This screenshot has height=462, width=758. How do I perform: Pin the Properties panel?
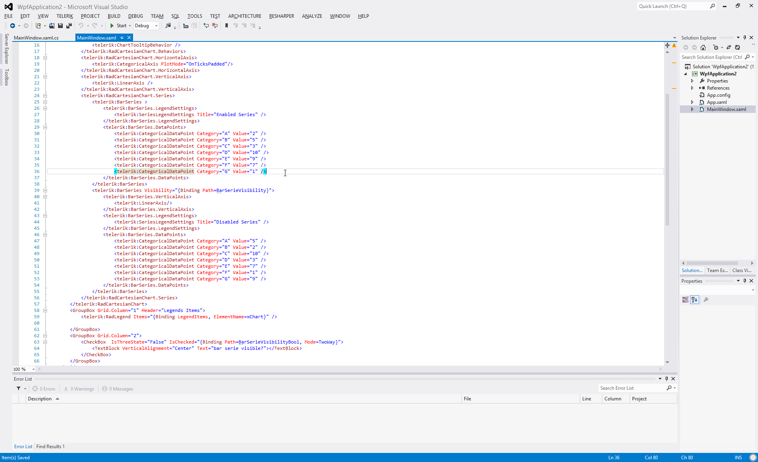point(745,281)
